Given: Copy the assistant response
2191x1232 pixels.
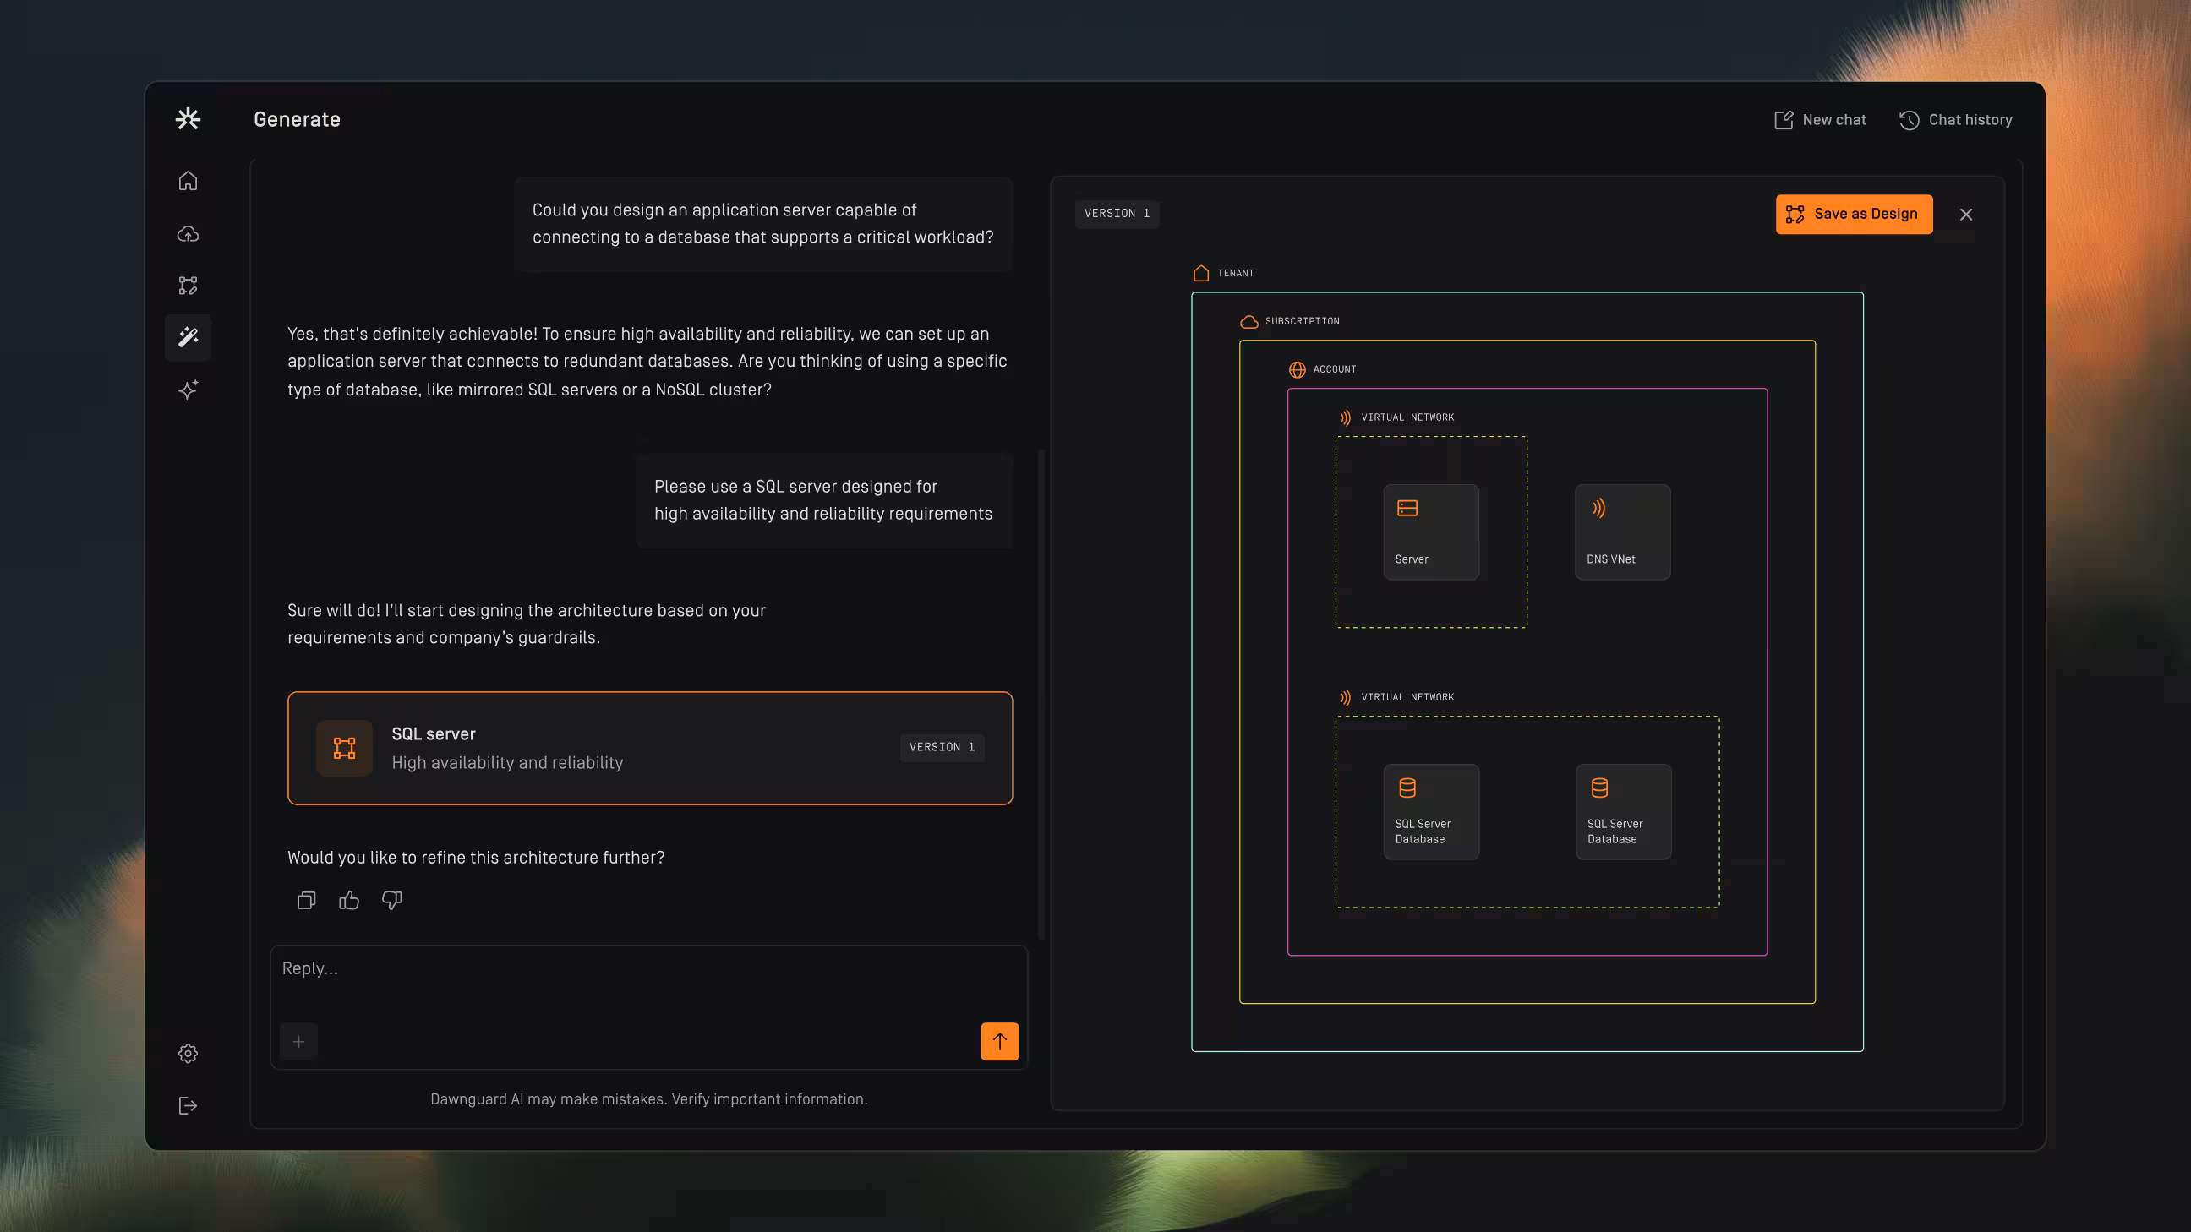Looking at the screenshot, I should (306, 901).
